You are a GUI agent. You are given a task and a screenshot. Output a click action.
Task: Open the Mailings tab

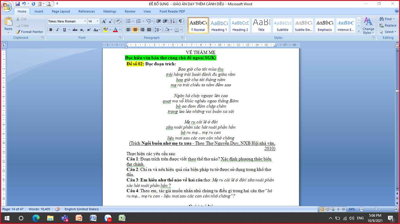coord(110,11)
